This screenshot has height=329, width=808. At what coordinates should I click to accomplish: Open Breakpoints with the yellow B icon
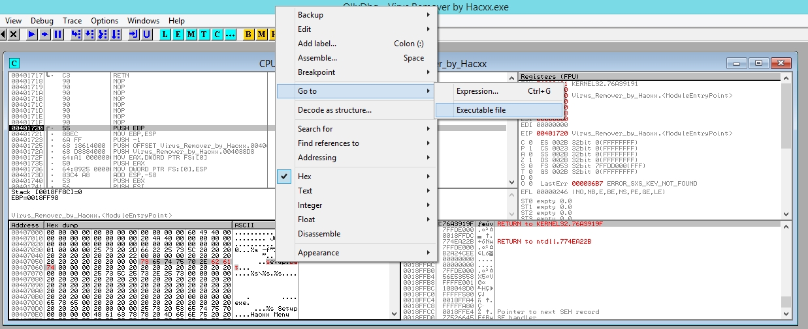[249, 34]
